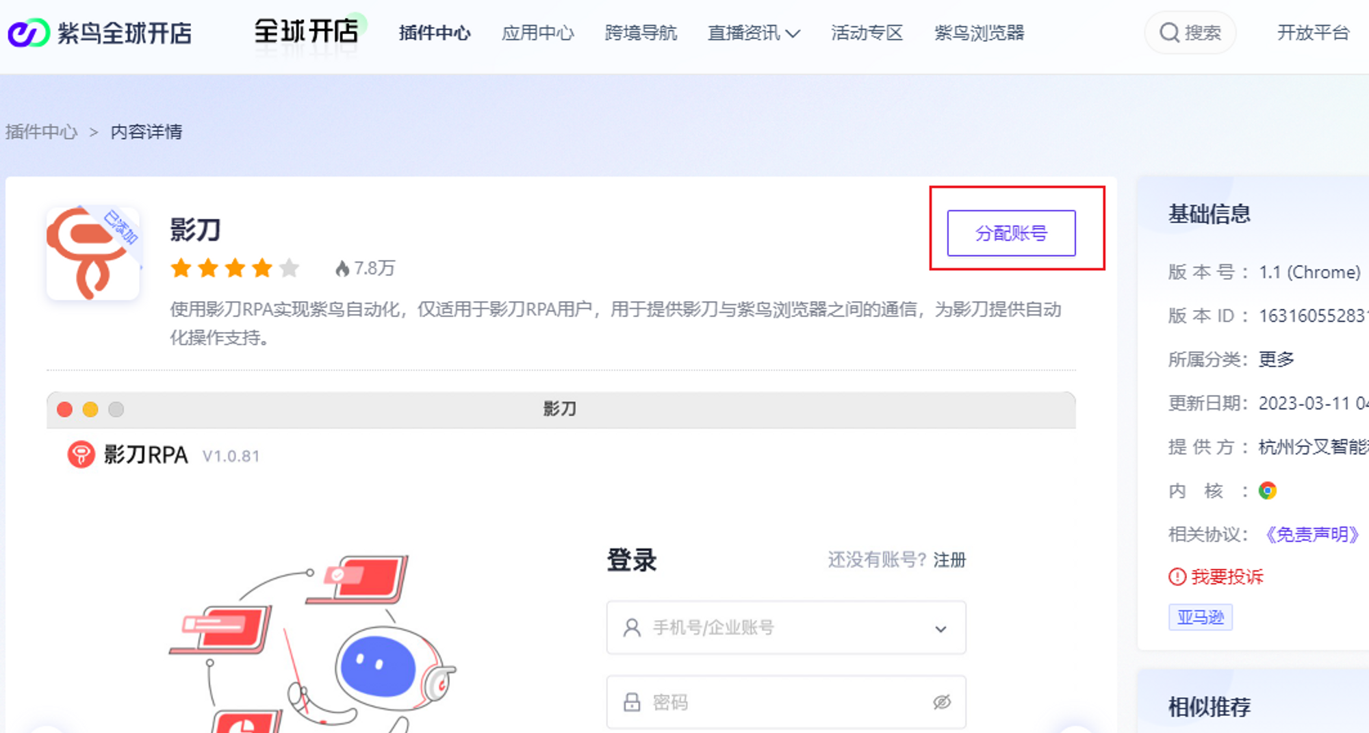Go to 跨境导航 in top navigation
The height and width of the screenshot is (733, 1369).
[x=641, y=33]
